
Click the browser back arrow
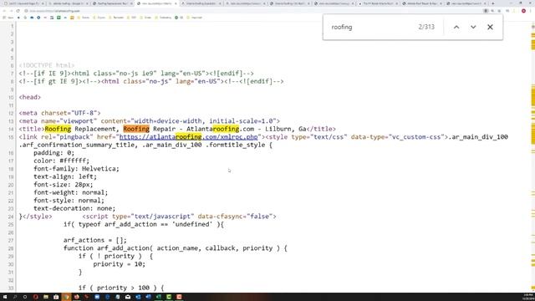tap(4, 11)
